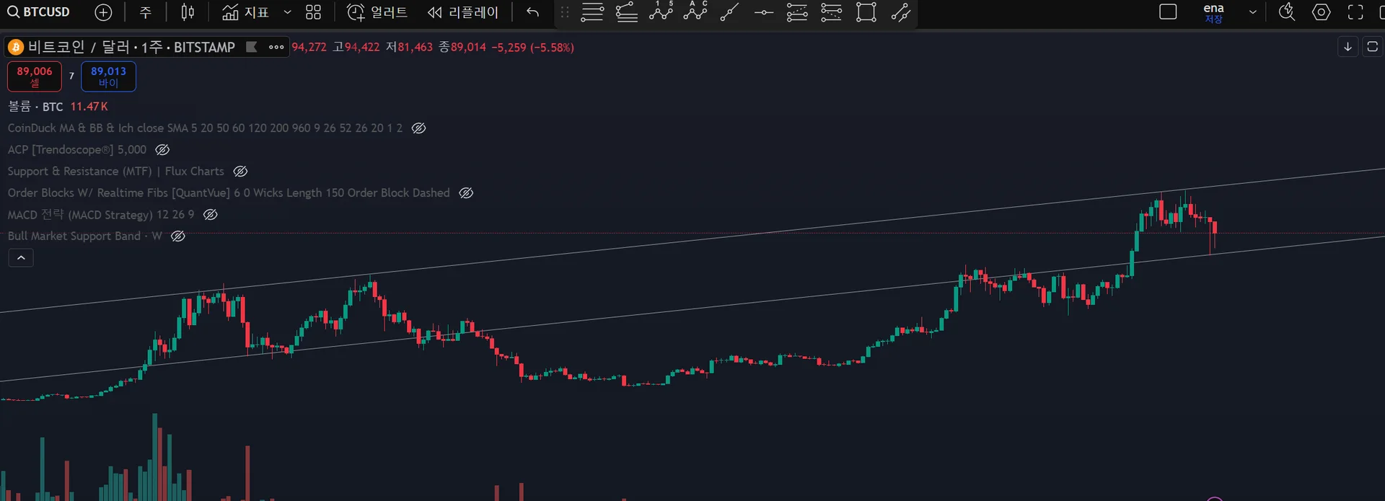Open chart settings hexagon icon
Image resolution: width=1385 pixels, height=501 pixels.
click(1322, 12)
